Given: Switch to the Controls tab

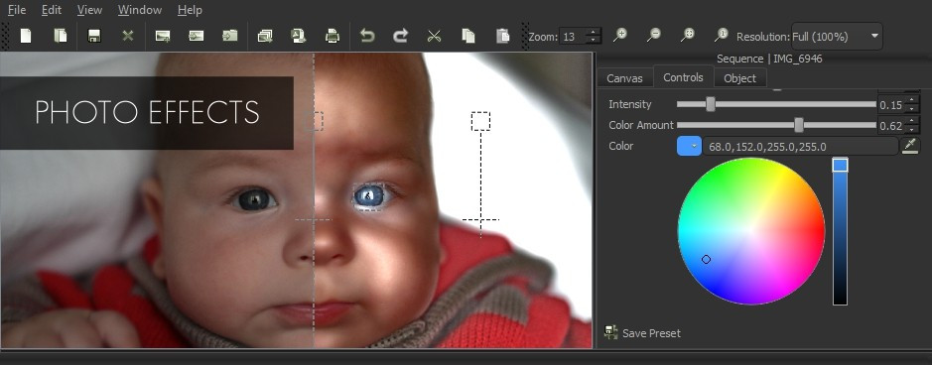Looking at the screenshot, I should [684, 77].
